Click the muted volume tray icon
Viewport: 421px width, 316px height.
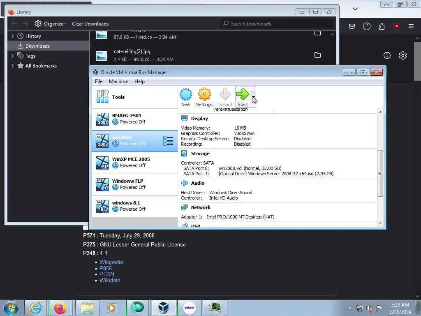(x=370, y=309)
